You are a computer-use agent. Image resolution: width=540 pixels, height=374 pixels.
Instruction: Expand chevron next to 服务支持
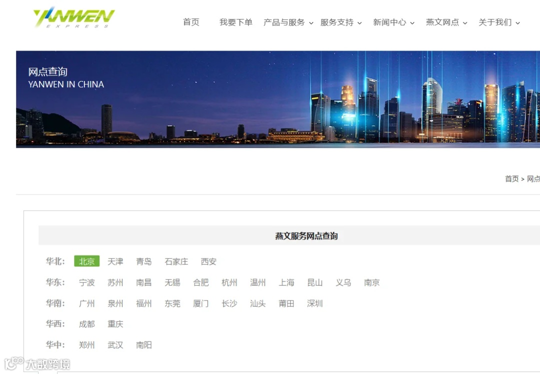tap(359, 23)
